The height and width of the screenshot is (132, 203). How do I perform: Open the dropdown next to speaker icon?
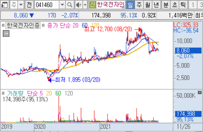85,5
